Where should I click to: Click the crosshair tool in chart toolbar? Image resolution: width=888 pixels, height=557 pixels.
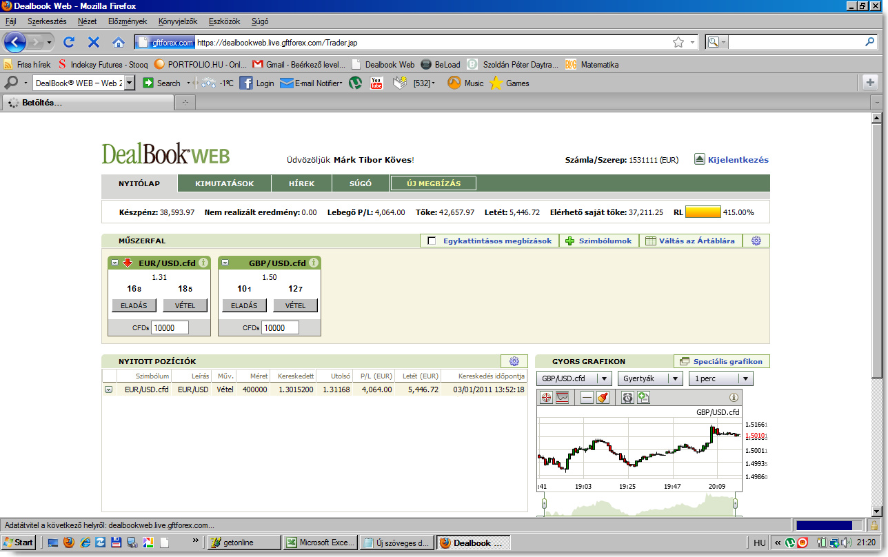[x=546, y=398]
